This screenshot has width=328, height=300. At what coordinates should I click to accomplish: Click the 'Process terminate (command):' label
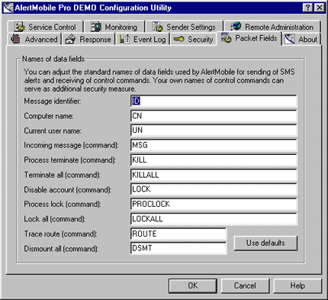70,160
